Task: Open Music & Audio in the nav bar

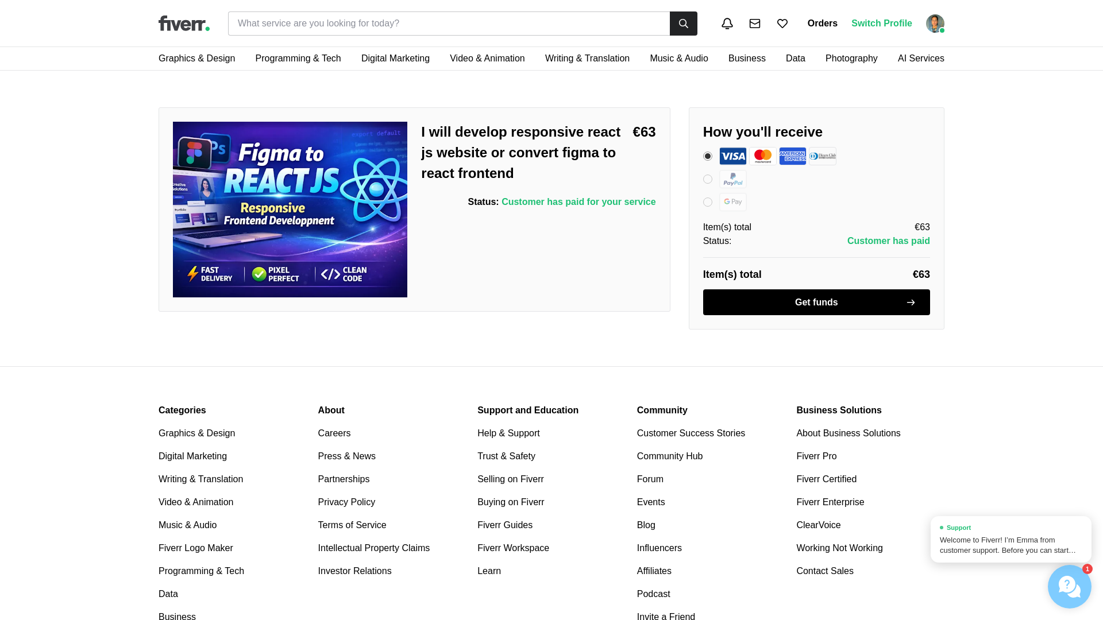Action: coord(678,59)
